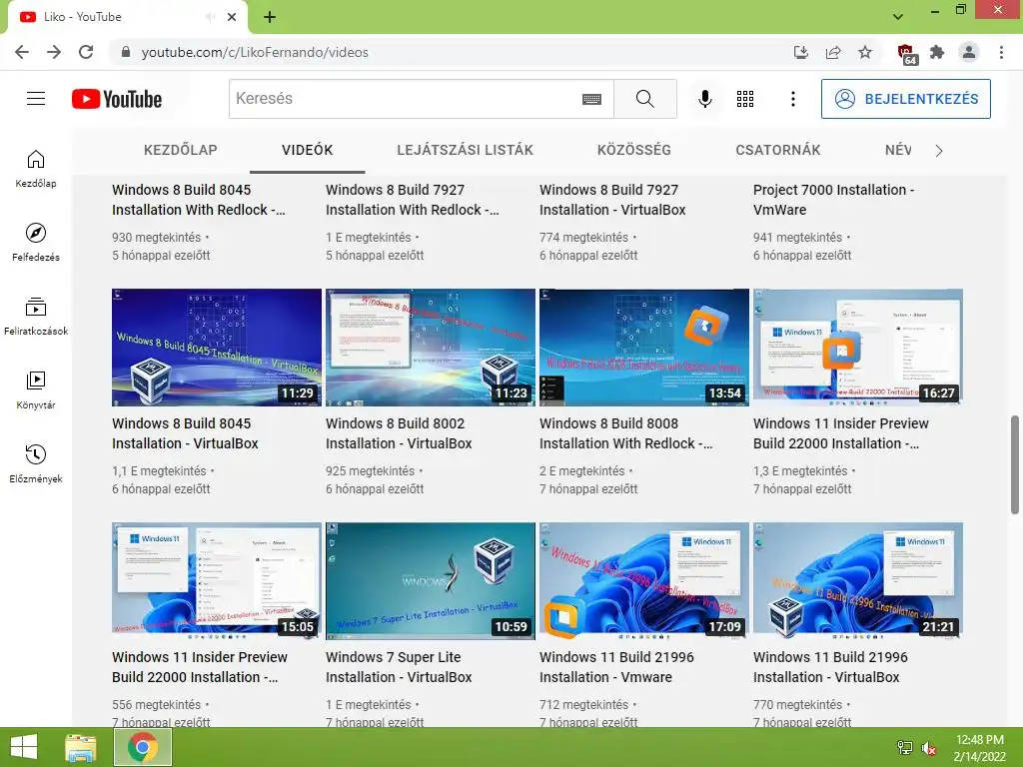Open Előzmények history in the sidebar
This screenshot has height=767, width=1023.
36,463
